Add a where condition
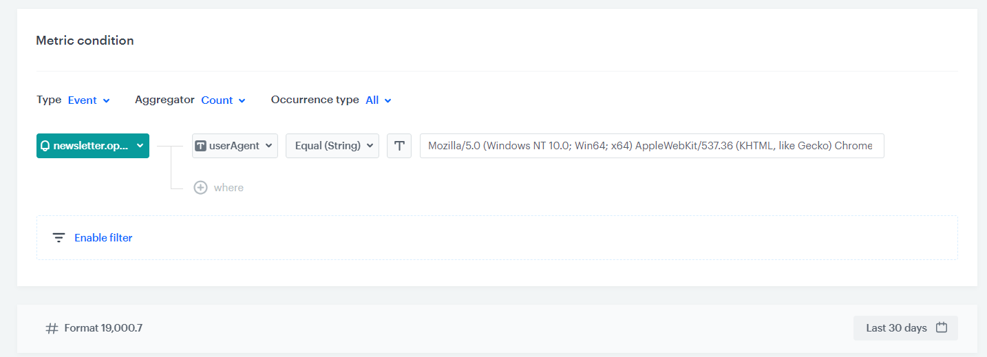The image size is (987, 357). click(228, 188)
